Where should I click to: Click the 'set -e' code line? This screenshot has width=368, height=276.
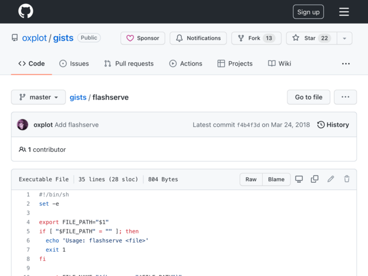(x=49, y=204)
